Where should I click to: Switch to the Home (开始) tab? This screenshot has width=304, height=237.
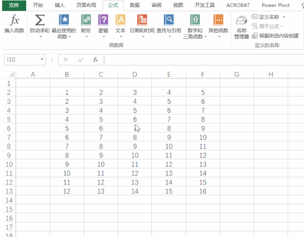38,5
